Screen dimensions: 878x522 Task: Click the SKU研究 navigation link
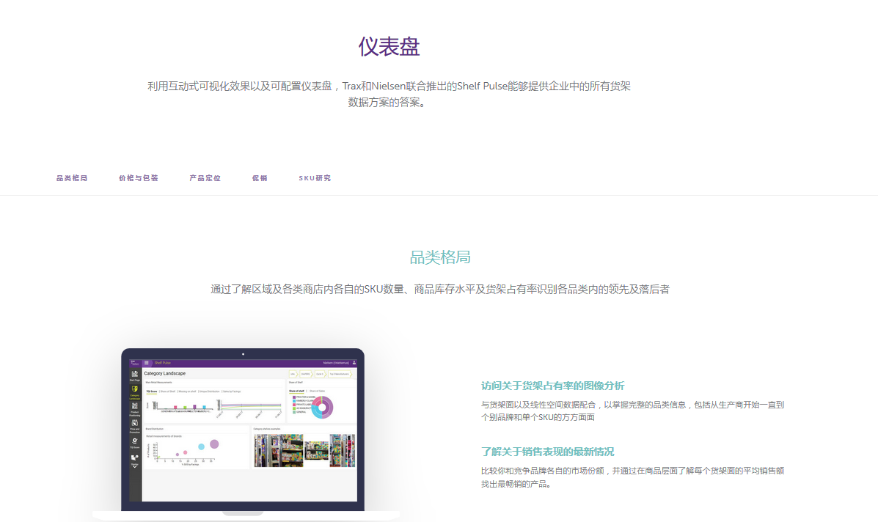(x=315, y=177)
